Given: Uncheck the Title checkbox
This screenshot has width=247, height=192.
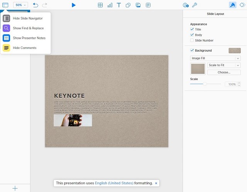Looking at the screenshot, I should coord(192,29).
